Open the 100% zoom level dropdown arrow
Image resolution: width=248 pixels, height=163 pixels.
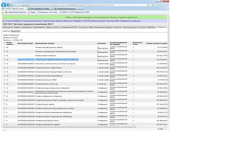pos(166,129)
